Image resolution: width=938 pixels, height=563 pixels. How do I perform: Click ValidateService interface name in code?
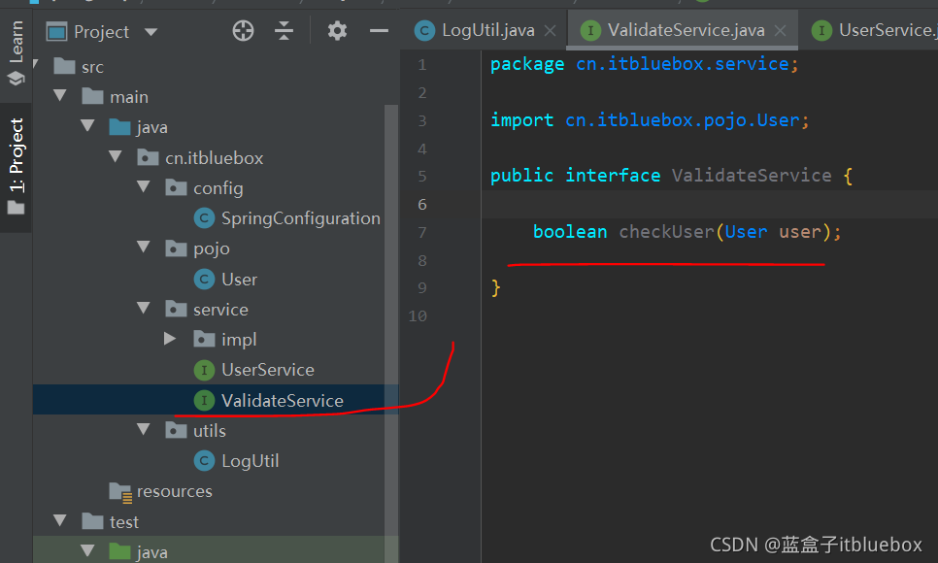tap(752, 176)
